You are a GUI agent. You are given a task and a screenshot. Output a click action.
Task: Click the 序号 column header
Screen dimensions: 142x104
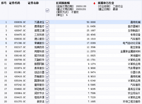[x=4, y=3]
